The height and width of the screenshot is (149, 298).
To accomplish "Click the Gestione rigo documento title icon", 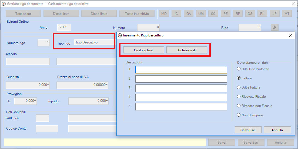I will tap(4, 4).
